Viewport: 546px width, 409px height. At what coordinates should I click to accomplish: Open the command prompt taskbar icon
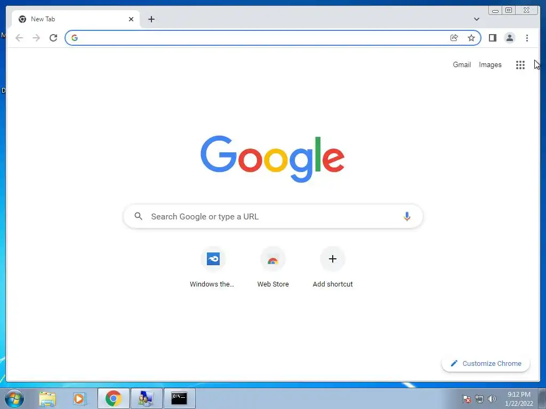(x=179, y=398)
